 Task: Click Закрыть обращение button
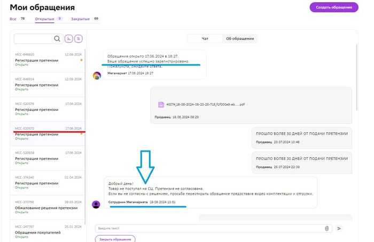tap(115, 239)
